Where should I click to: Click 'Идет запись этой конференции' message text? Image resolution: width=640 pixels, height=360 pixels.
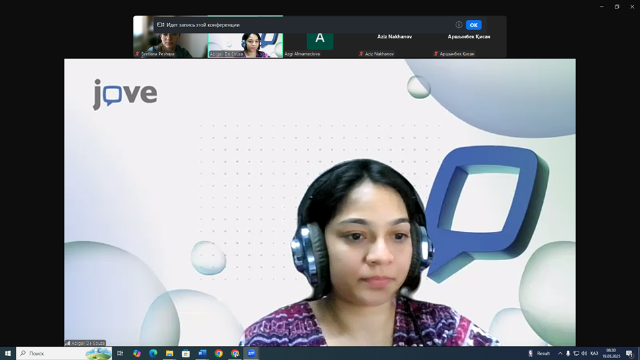(203, 25)
